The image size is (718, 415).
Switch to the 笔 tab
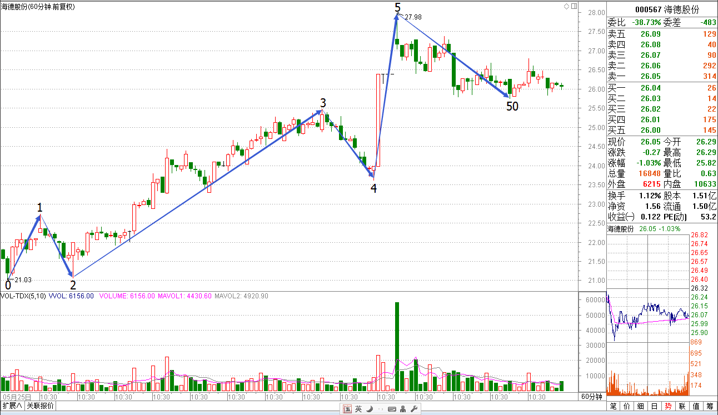pos(613,406)
